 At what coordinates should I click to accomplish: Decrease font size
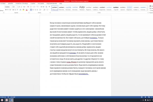tap(21, 7)
